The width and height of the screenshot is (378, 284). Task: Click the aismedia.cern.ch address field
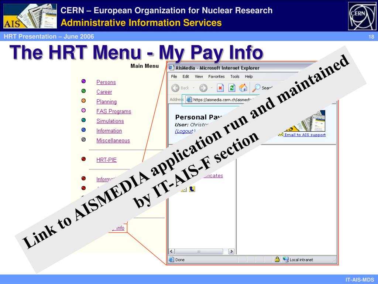[222, 99]
